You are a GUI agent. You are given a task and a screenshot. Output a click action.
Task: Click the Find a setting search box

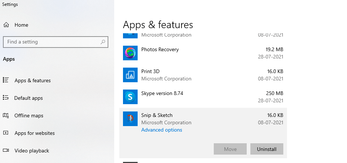click(51, 42)
